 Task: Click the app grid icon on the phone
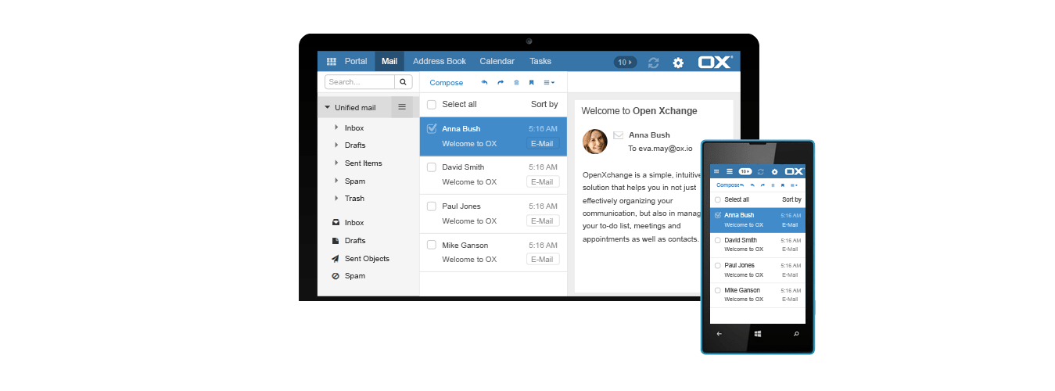coord(716,171)
